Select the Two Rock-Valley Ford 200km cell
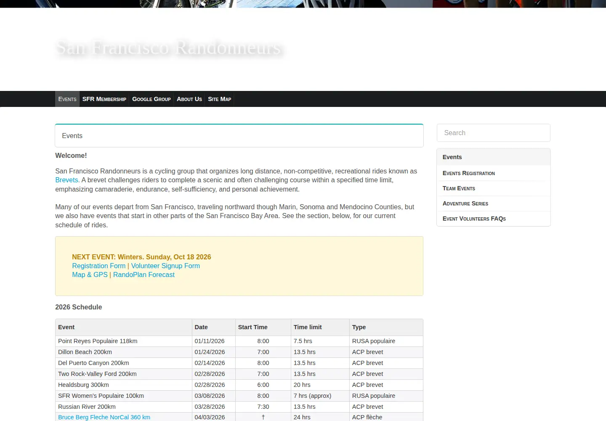 coord(124,374)
